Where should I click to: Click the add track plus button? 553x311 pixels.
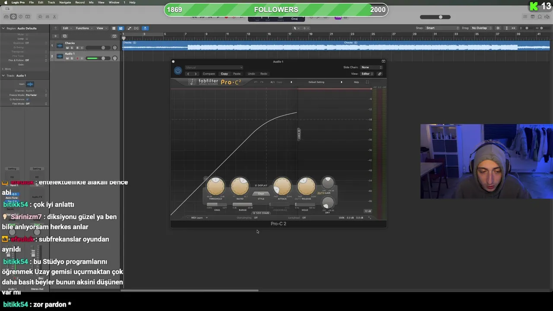coord(55,36)
